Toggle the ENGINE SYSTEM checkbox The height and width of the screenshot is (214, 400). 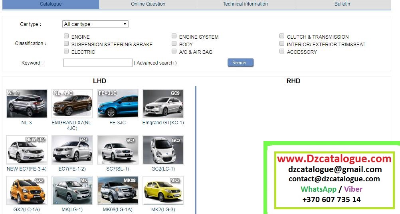click(x=174, y=36)
